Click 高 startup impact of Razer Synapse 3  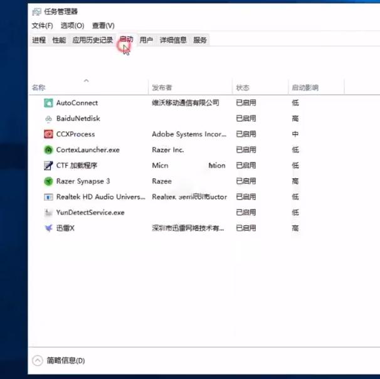pyautogui.click(x=295, y=181)
